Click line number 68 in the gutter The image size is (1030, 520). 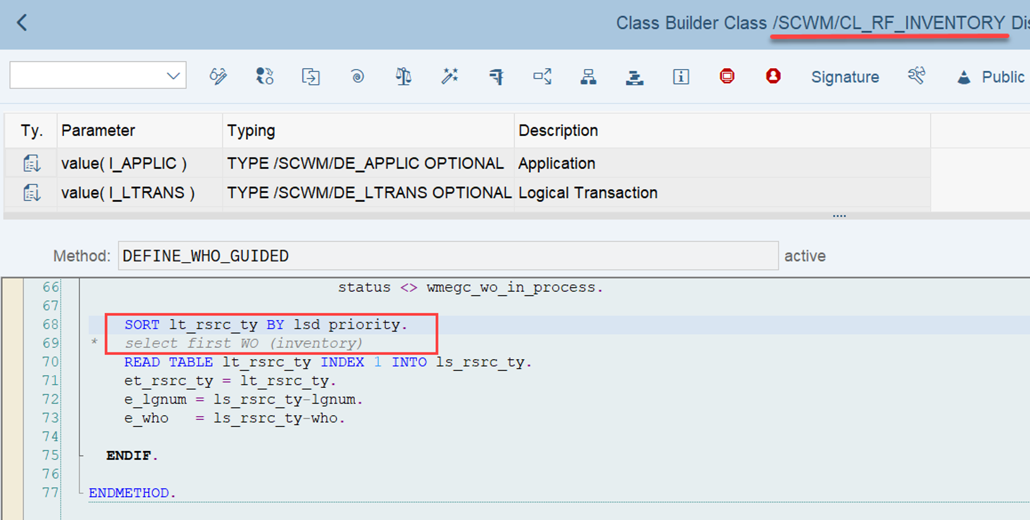click(51, 325)
